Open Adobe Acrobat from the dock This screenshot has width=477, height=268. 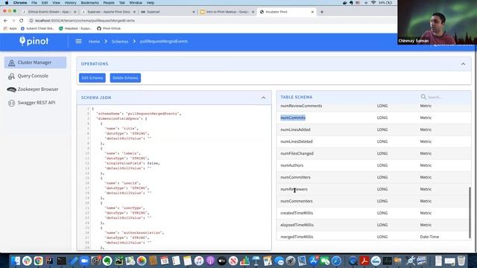364,261
